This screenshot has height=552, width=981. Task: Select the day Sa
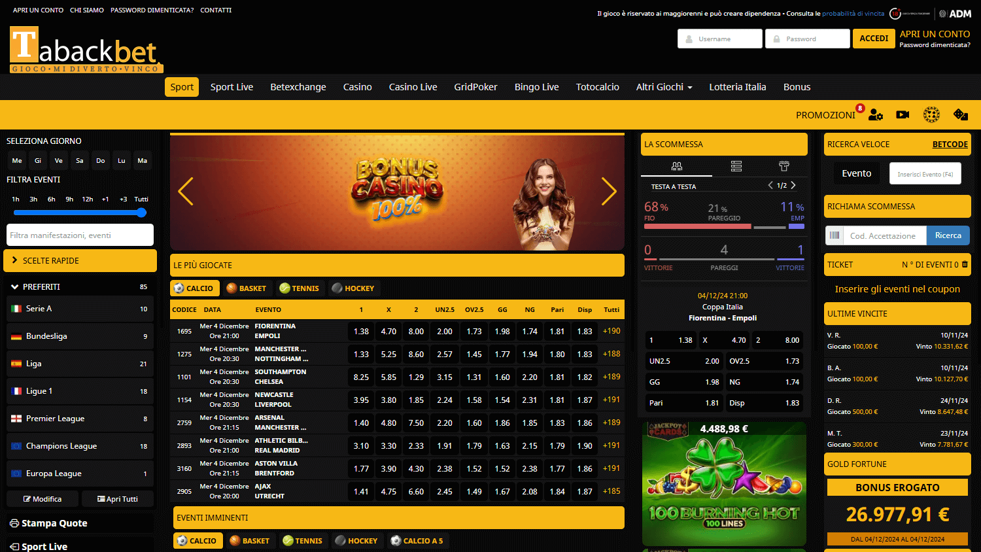[80, 160]
